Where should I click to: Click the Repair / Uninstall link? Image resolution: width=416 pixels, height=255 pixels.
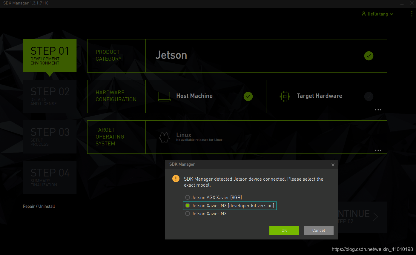point(39,206)
